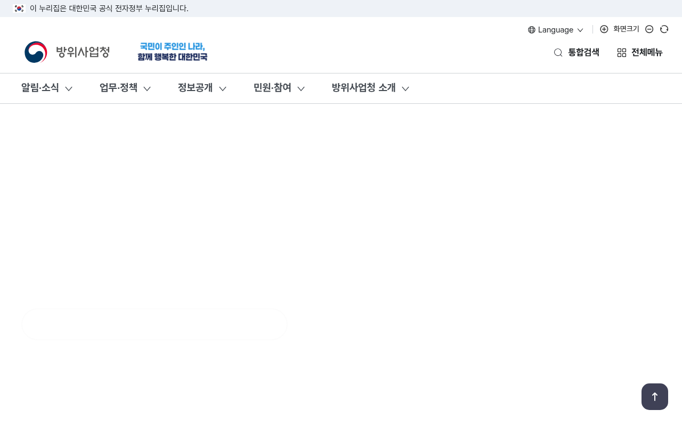Click the 방위사업청 text title link
Image resolution: width=682 pixels, height=426 pixels.
point(83,52)
